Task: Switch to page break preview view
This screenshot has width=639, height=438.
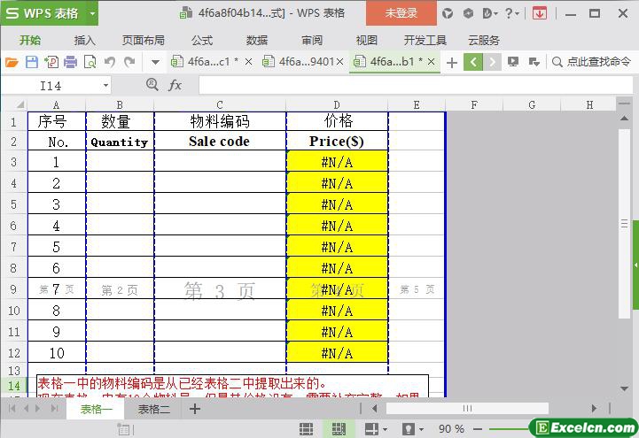Action: [338, 428]
